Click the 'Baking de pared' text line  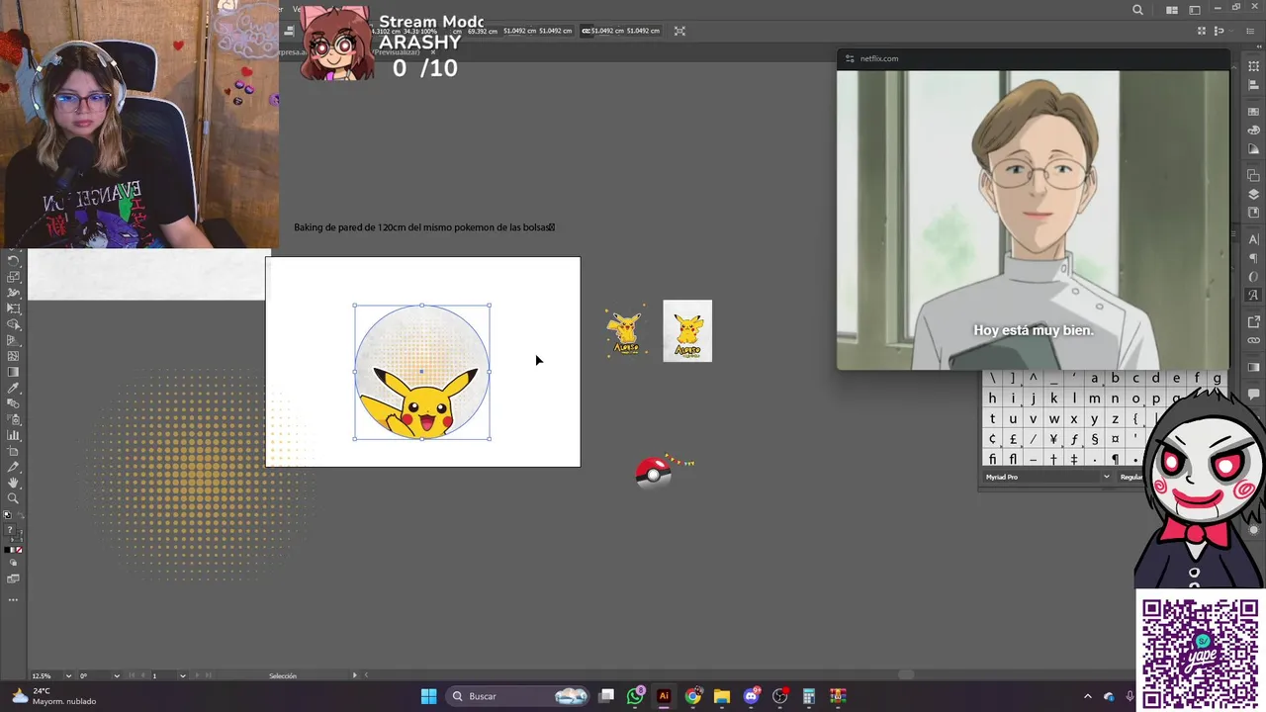[x=423, y=227]
